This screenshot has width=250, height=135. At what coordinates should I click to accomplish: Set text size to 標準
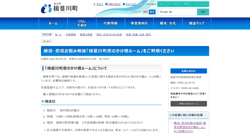[x=145, y=12]
